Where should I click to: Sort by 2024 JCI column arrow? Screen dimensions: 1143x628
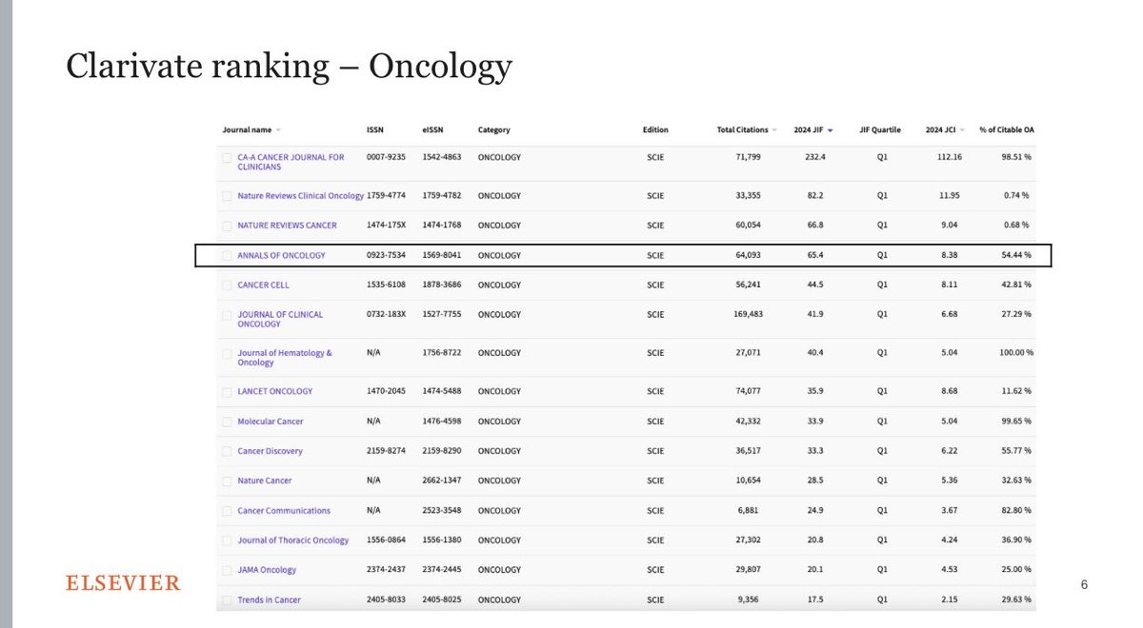click(962, 130)
